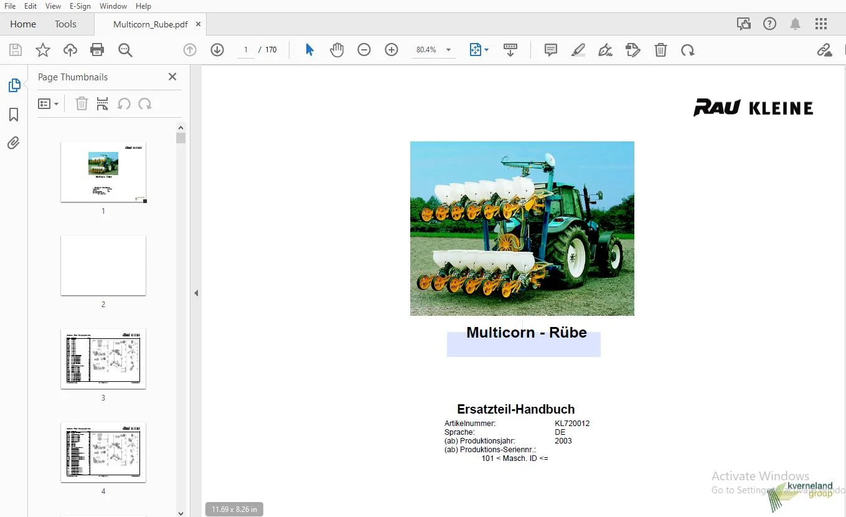Activate the Hand pan tool
The image size is (846, 517).
click(337, 50)
